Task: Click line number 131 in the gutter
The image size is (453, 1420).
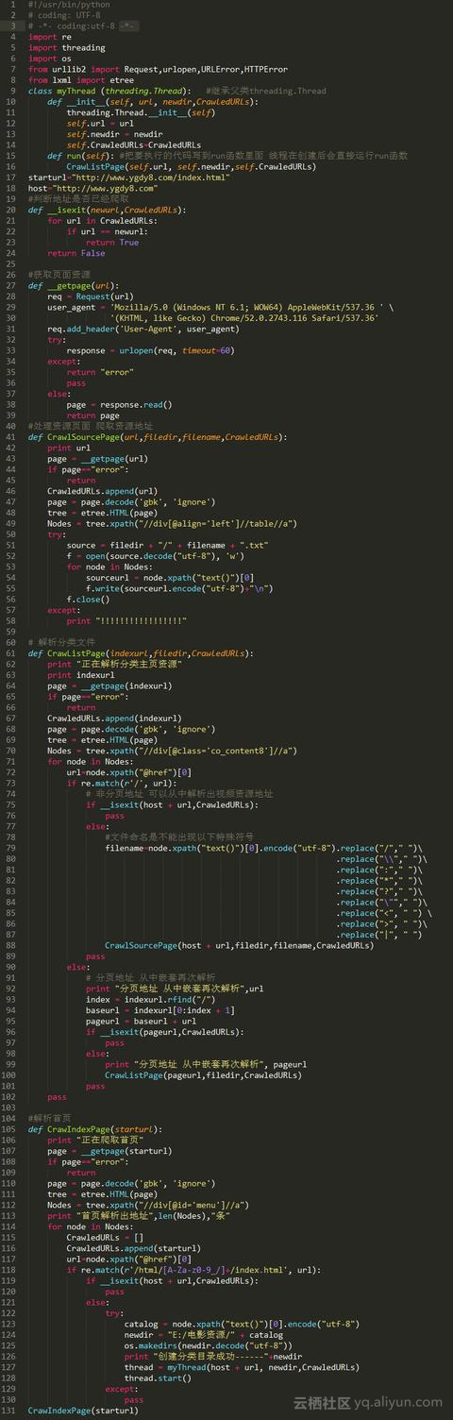Action: 9,1410
